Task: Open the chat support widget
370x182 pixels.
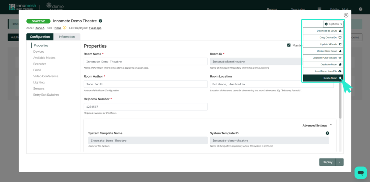Action: [x=361, y=173]
